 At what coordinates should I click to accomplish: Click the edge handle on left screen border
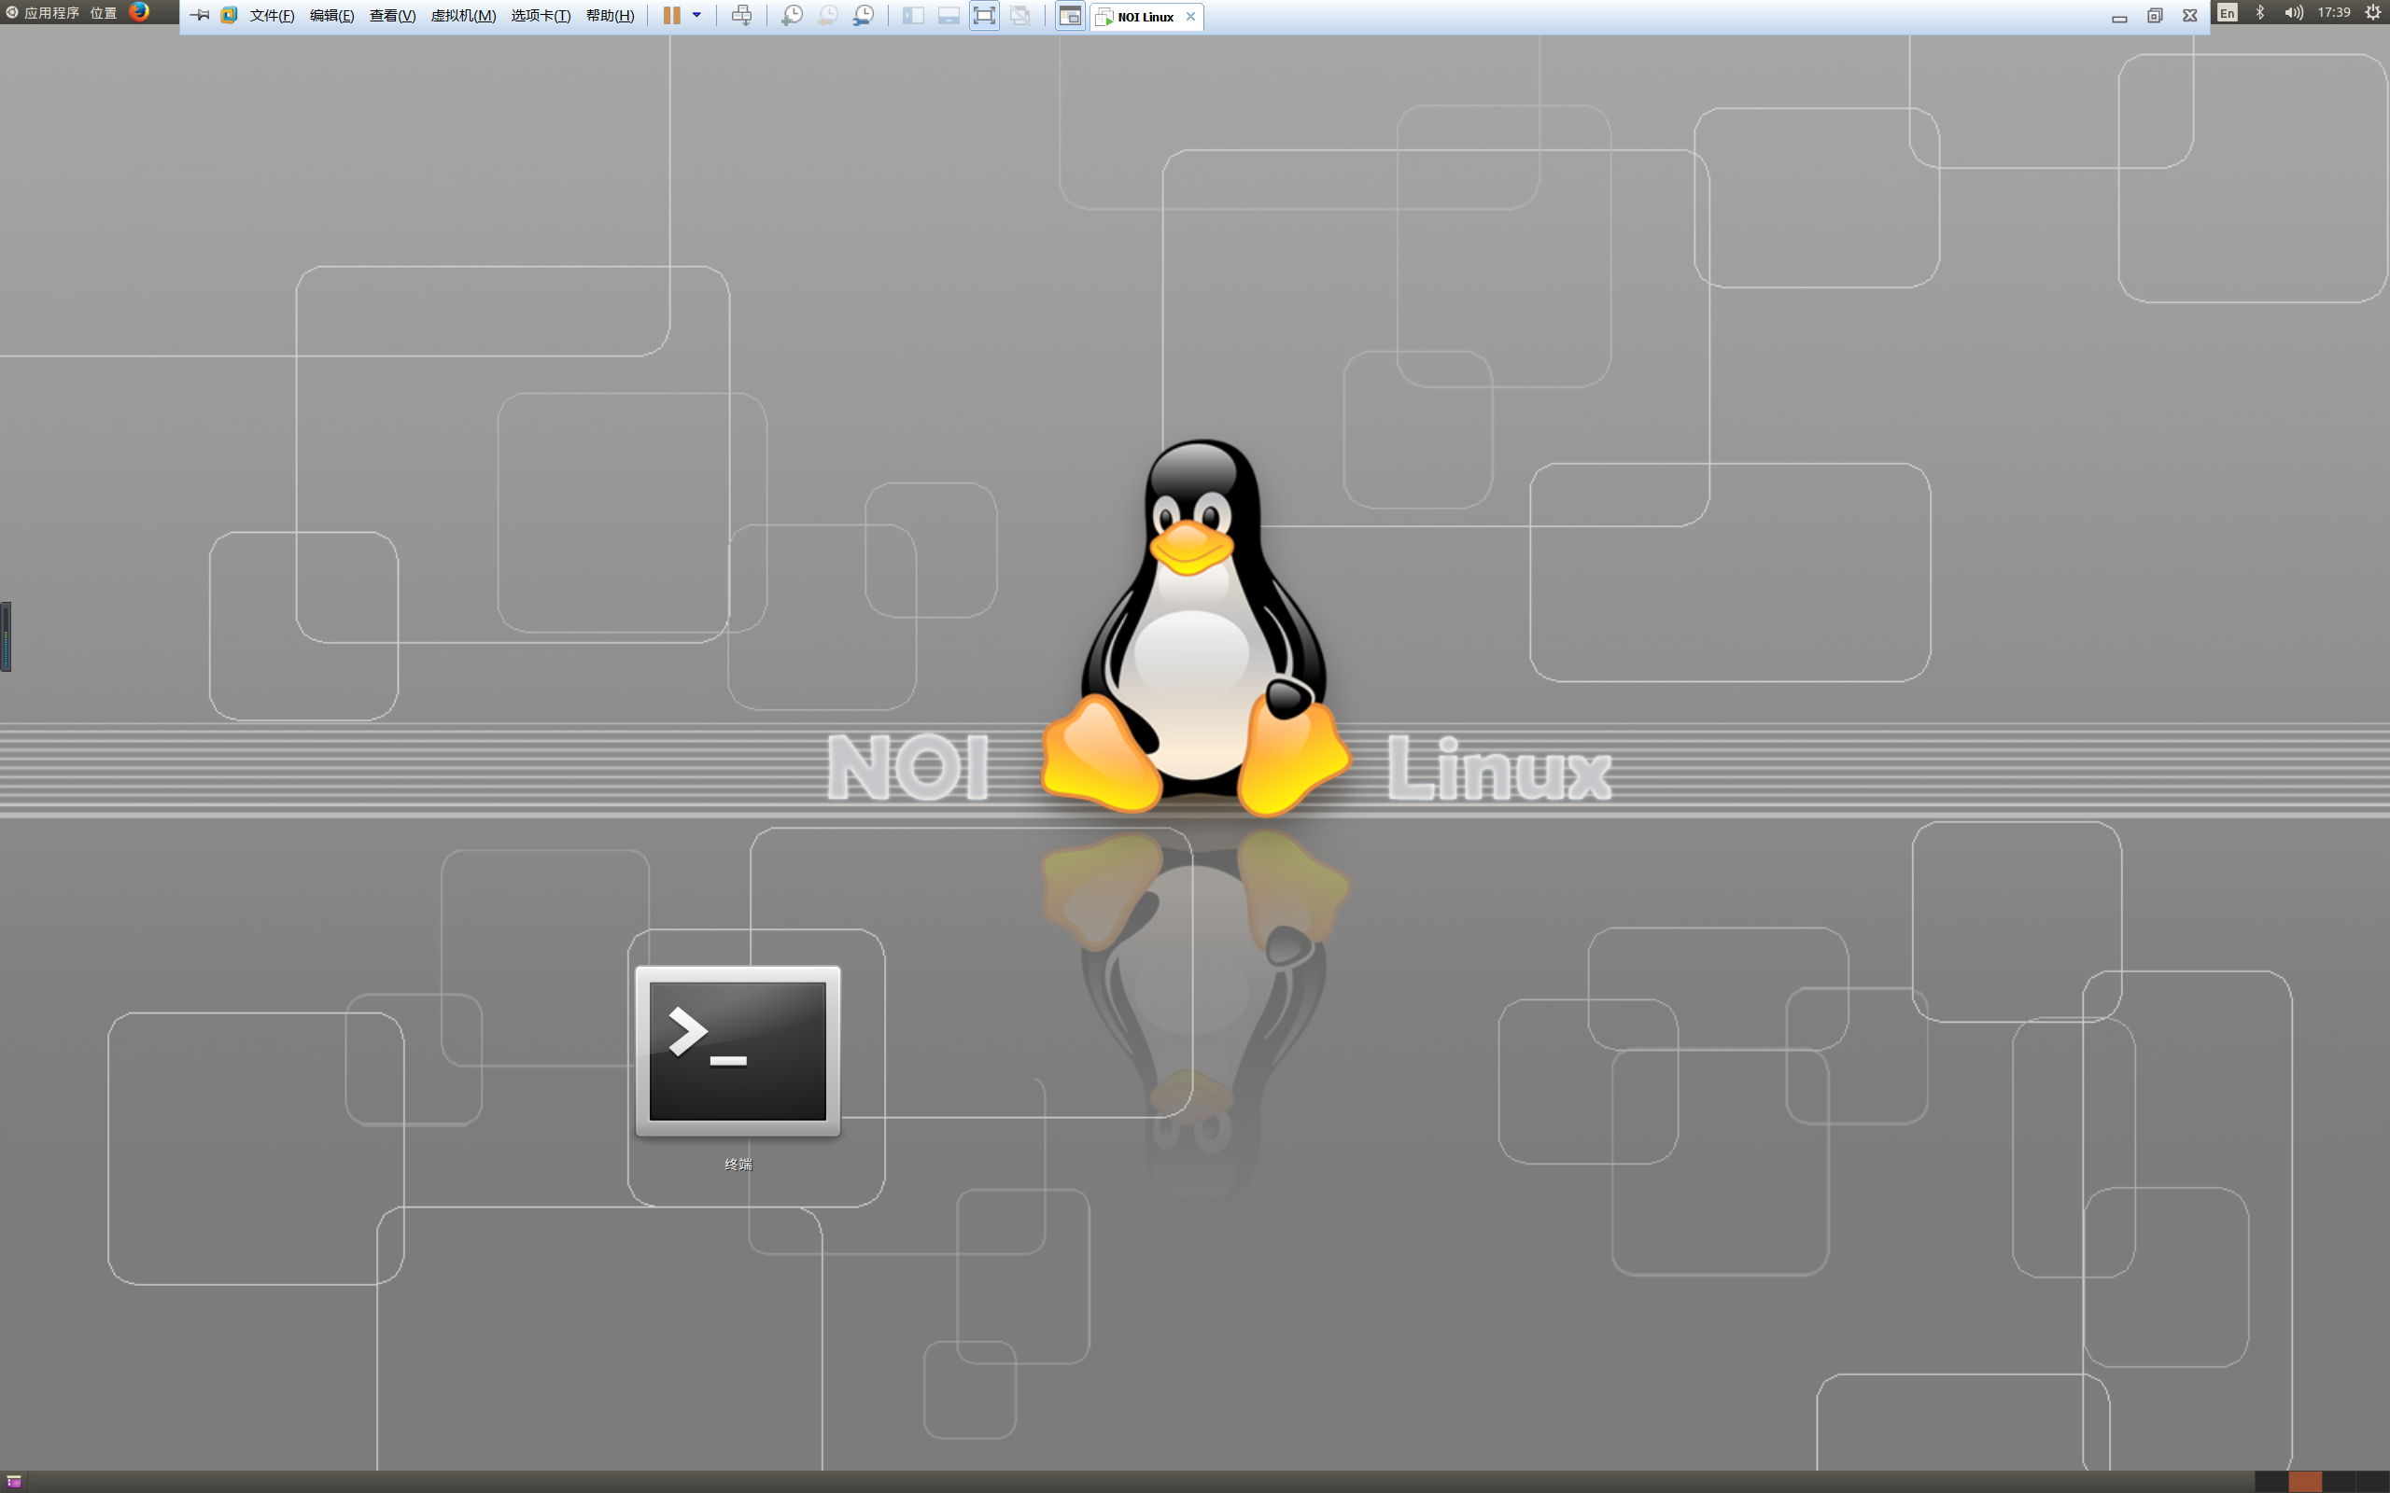coord(5,637)
